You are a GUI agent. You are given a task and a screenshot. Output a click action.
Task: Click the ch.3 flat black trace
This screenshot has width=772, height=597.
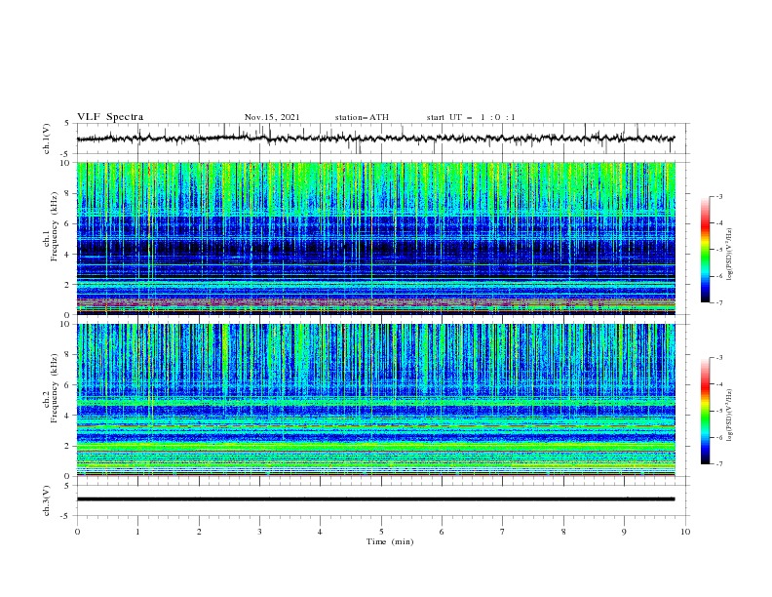tap(375, 499)
